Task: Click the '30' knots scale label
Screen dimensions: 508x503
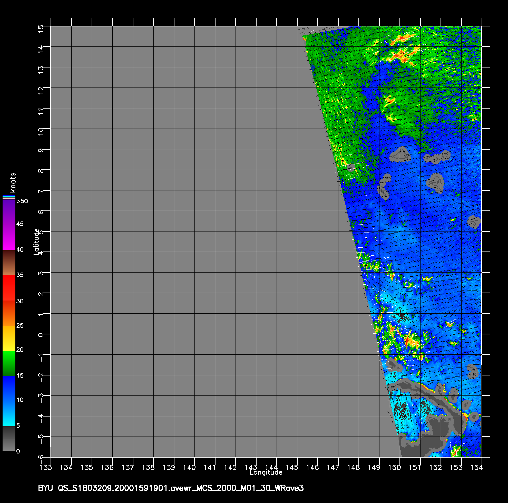Action: pyautogui.click(x=20, y=301)
